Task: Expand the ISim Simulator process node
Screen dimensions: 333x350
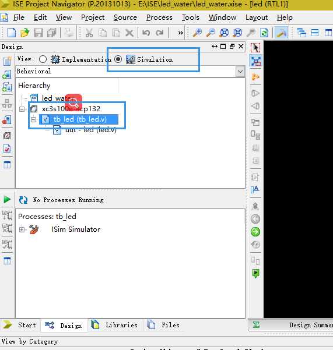Action: point(22,229)
